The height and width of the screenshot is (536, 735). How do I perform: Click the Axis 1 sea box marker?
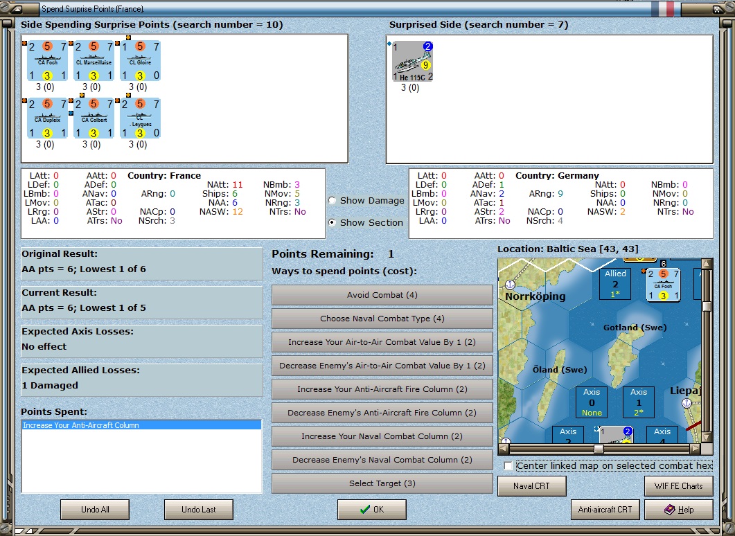click(x=639, y=402)
